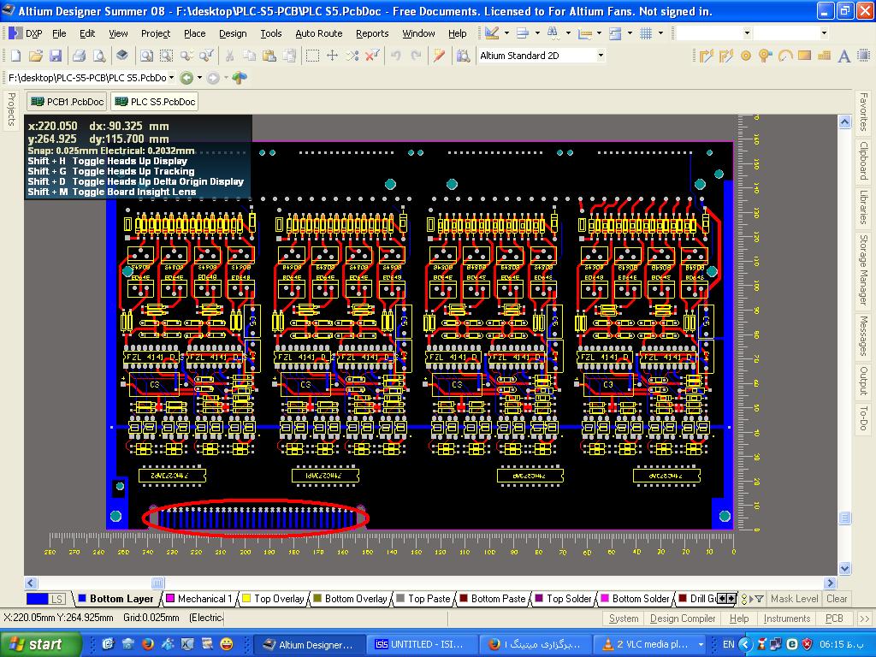Screen dimensions: 876x657
Task: Click the Paste clipboard icon
Action: 269,56
